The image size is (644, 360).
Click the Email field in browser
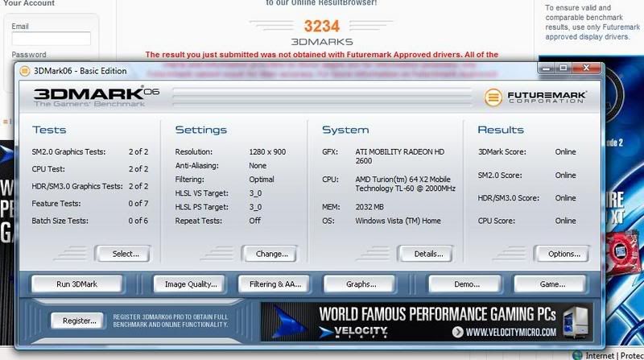51,38
